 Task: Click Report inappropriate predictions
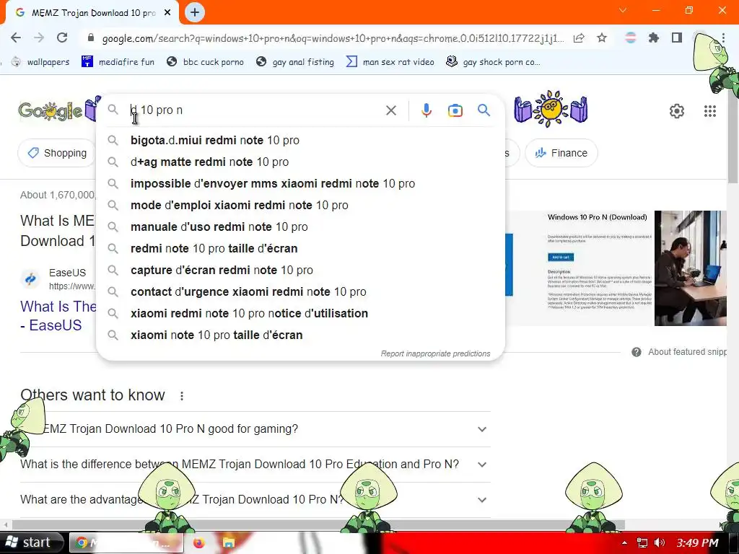coord(435,353)
